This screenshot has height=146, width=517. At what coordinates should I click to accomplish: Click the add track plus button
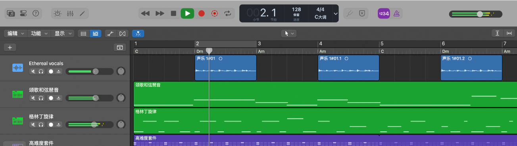point(10,48)
